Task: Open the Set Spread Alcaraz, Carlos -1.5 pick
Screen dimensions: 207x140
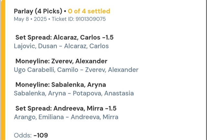Action: coord(64,38)
